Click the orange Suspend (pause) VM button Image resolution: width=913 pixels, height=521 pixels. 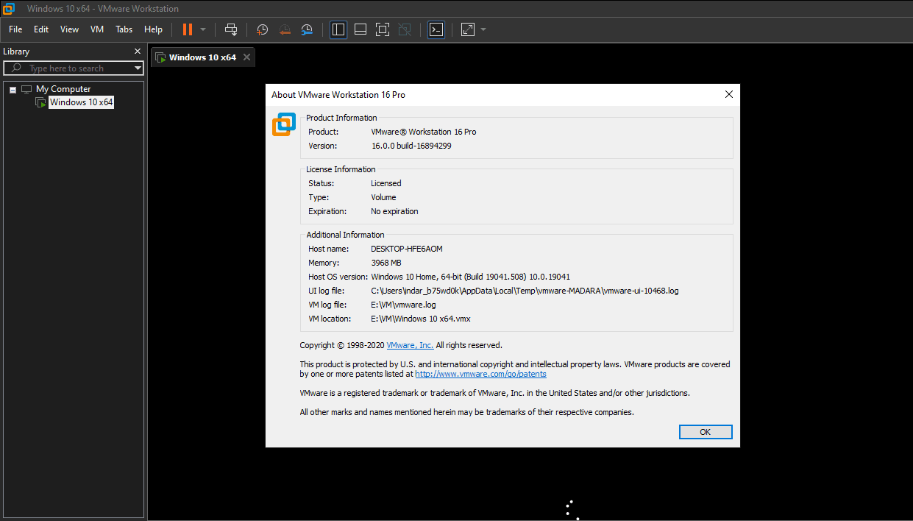tap(187, 29)
